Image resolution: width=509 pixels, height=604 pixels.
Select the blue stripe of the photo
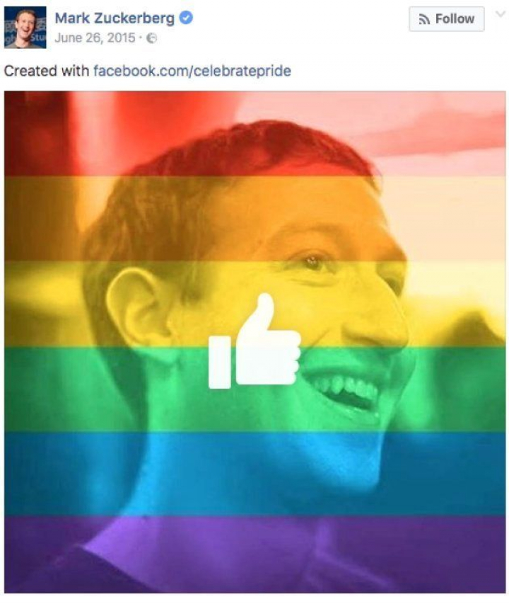tap(255, 474)
